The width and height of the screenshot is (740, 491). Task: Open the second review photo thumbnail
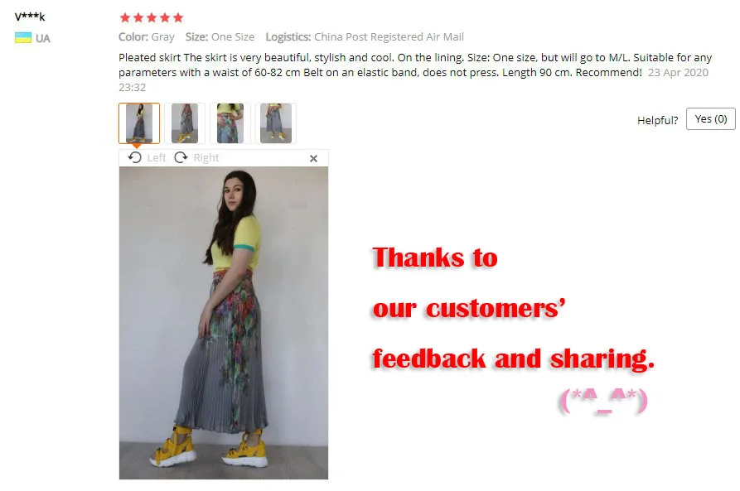click(x=185, y=123)
